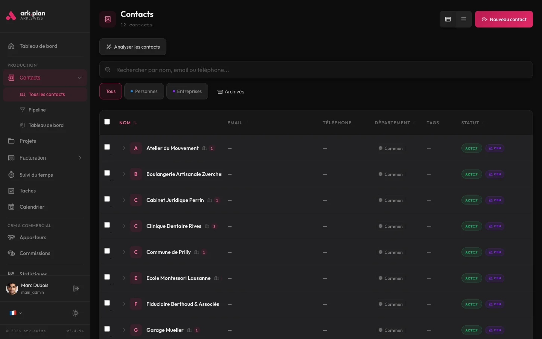
Task: Check the select-all checkbox in table header
Action: click(107, 122)
